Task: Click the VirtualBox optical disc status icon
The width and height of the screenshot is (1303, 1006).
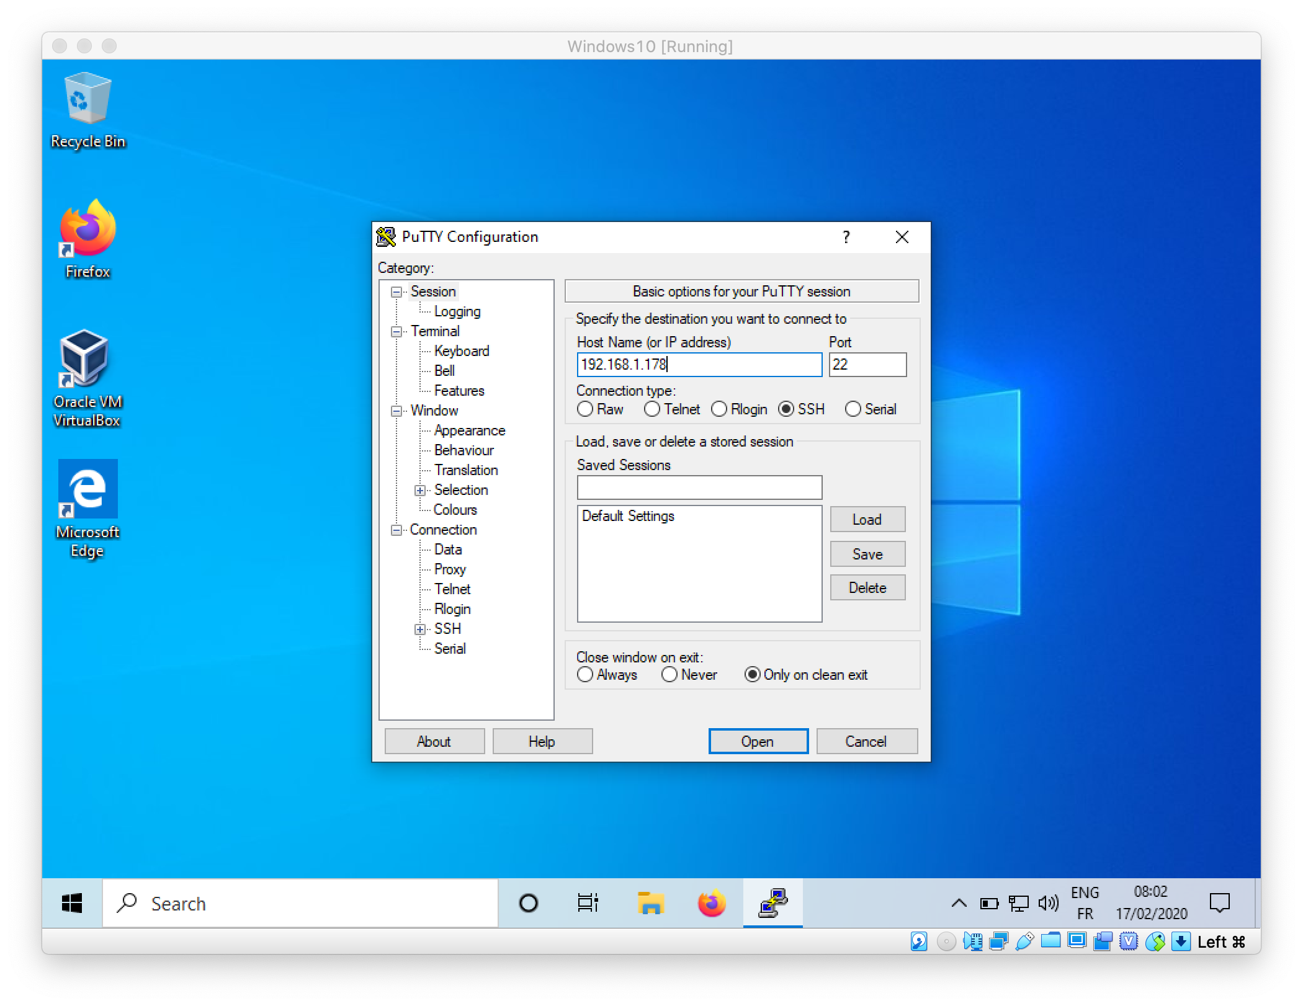Action: [946, 942]
